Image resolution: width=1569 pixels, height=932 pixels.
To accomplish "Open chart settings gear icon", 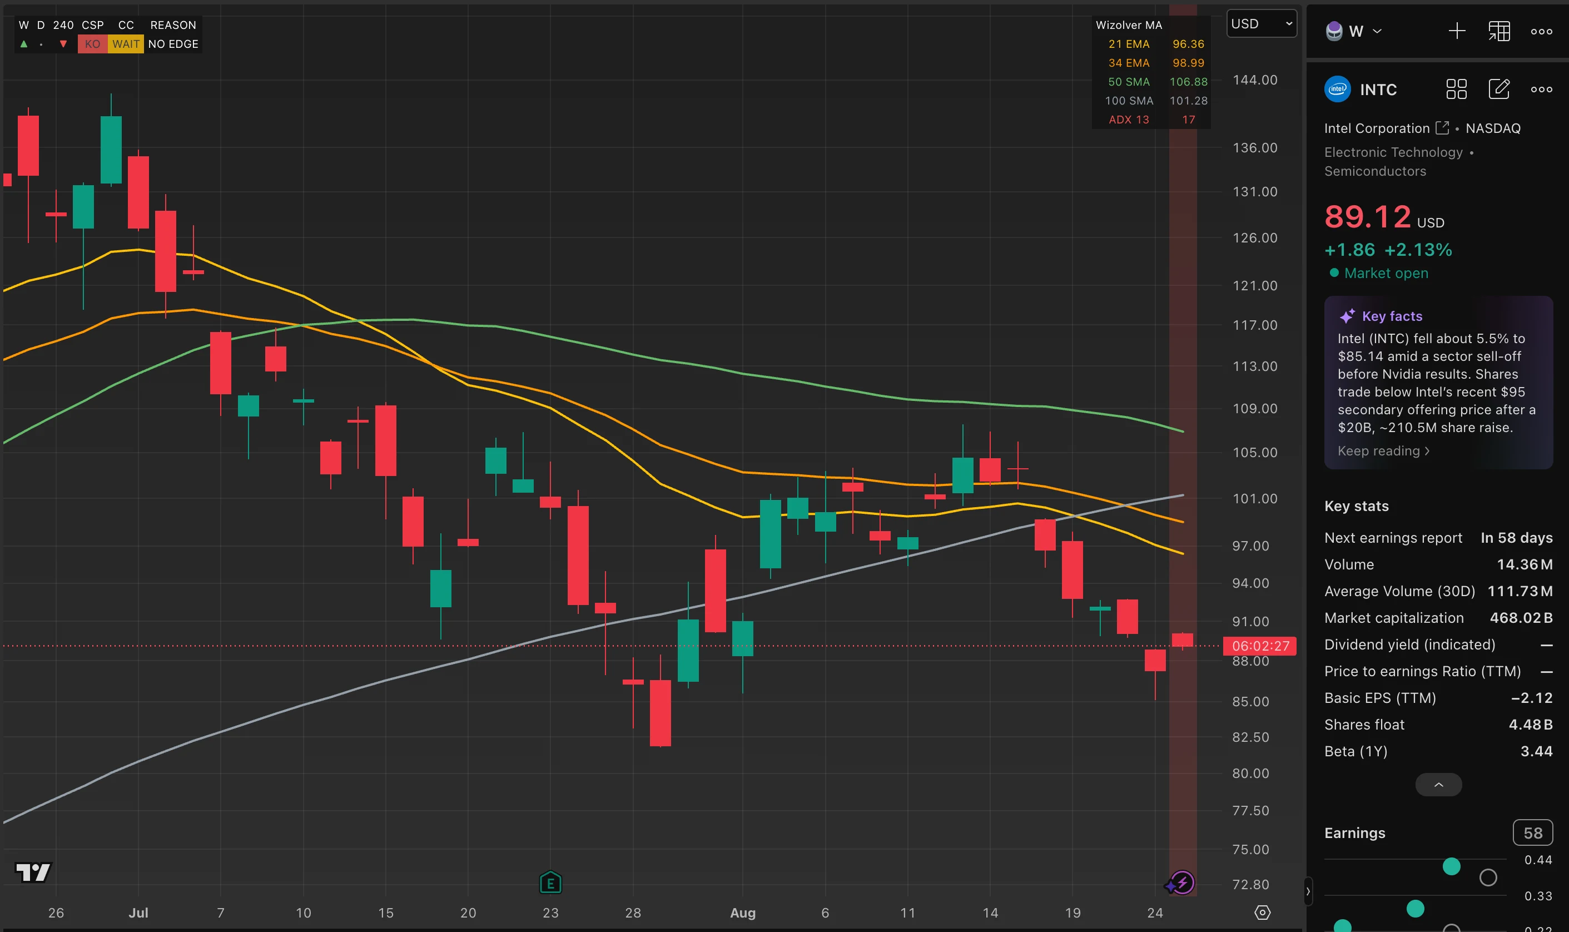I will coord(1262,913).
